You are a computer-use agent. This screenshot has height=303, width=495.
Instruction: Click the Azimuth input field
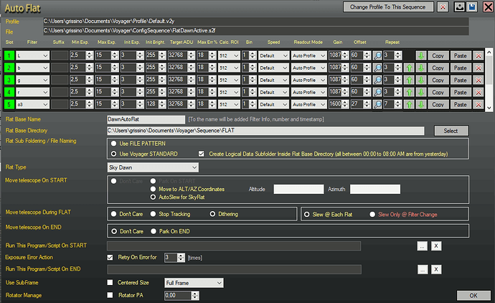click(x=375, y=189)
